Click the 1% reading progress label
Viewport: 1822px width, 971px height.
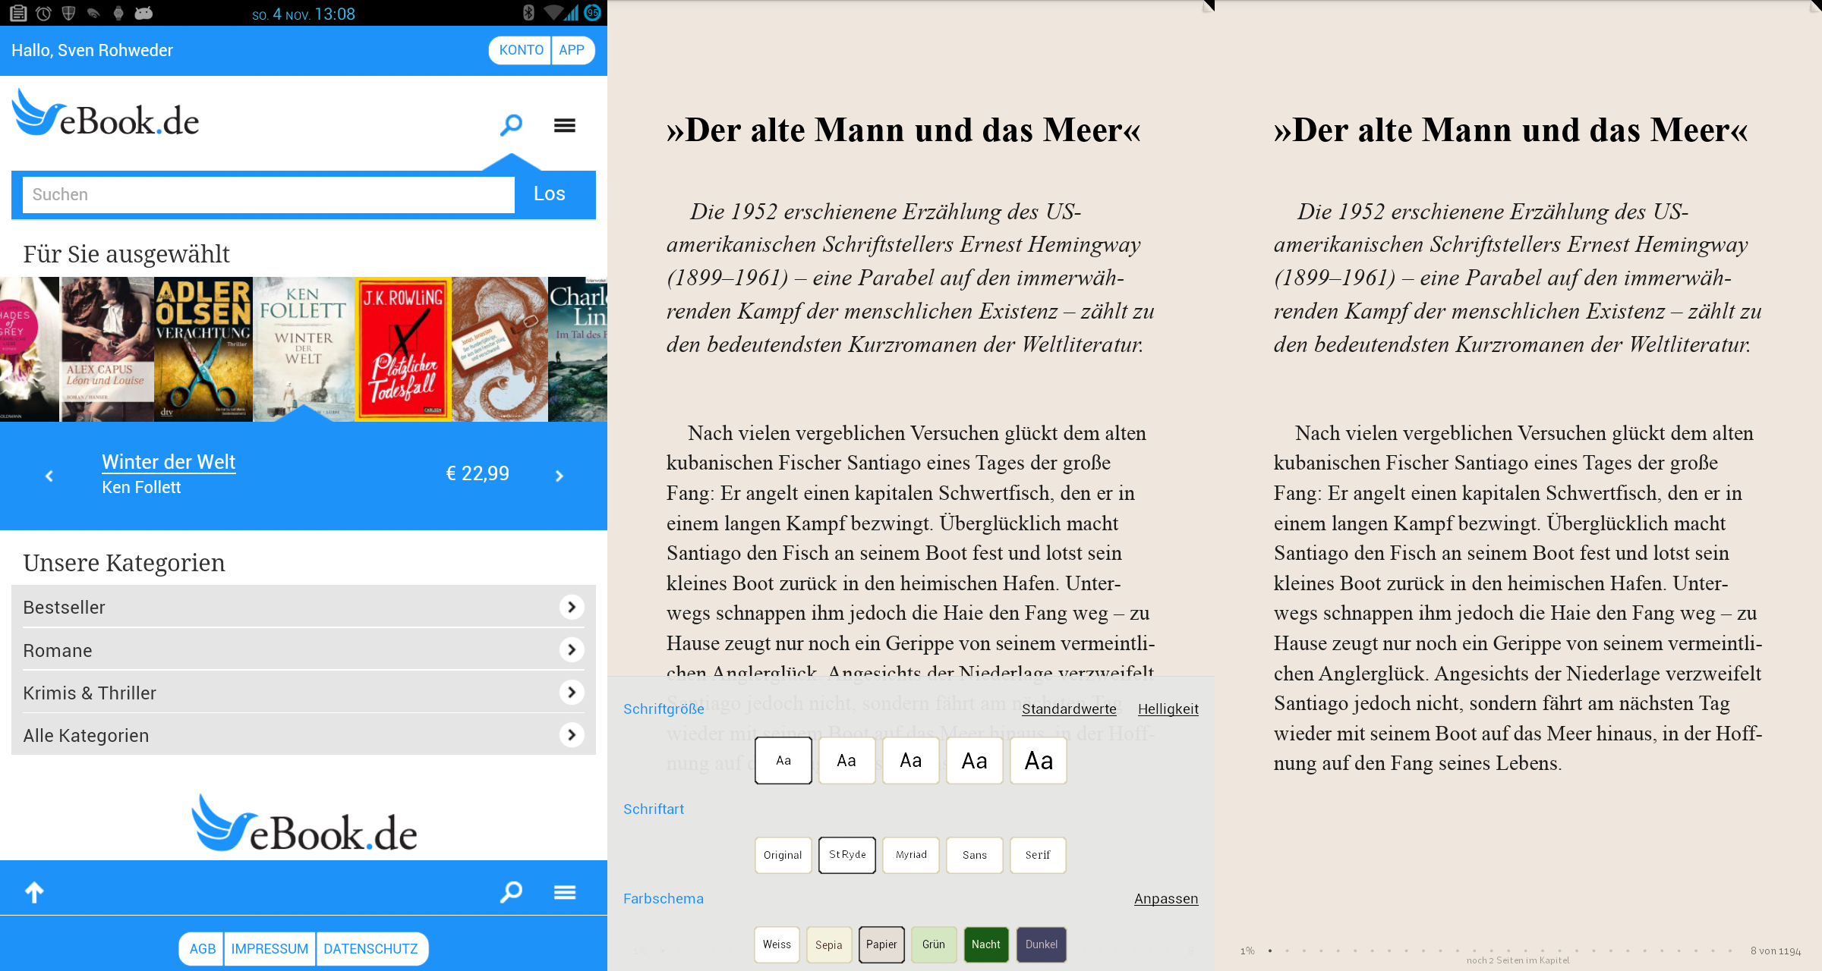(1247, 951)
